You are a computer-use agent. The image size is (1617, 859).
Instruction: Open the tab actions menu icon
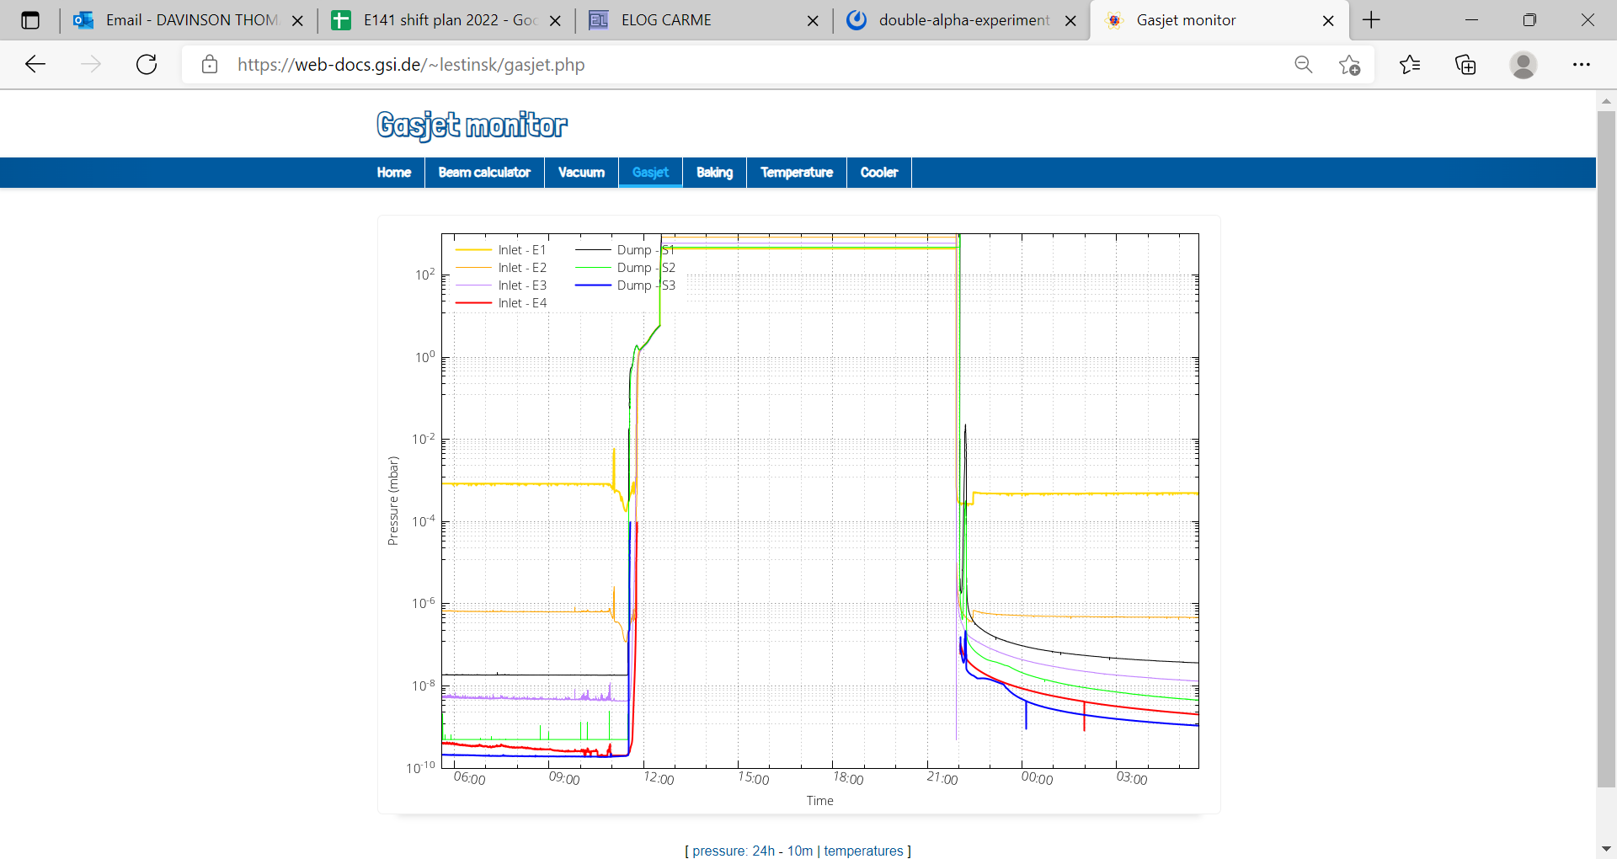30,20
